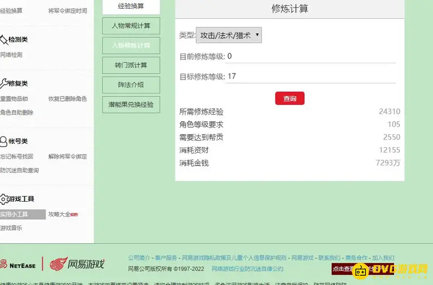Open 加入我们 footer link
Viewport: 433px width, 285px height.
(383, 258)
